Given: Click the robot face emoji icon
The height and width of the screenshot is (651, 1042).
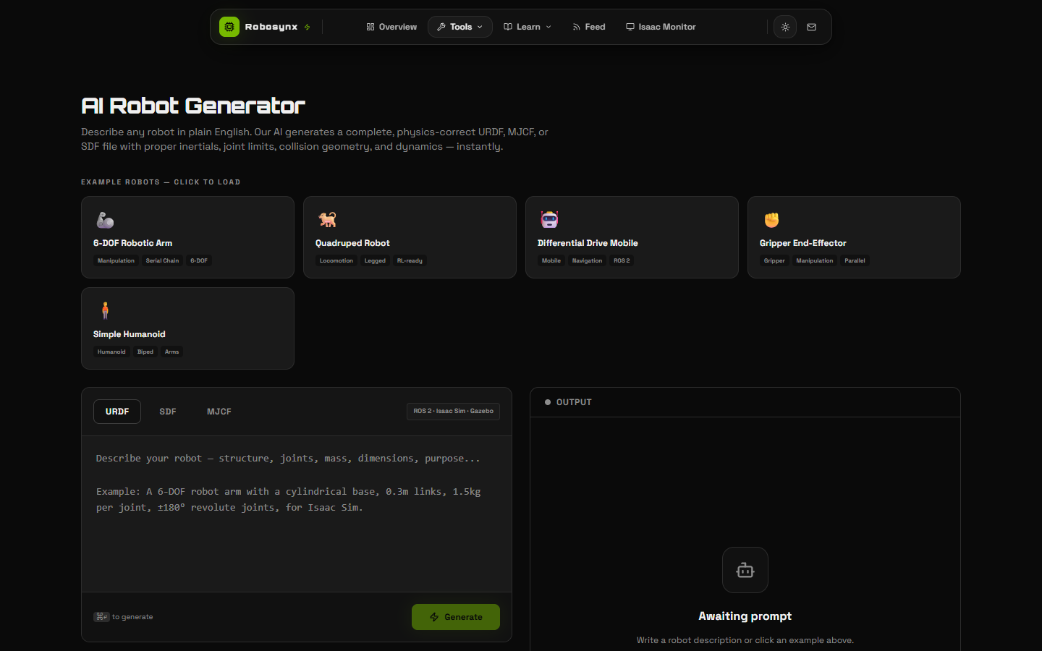Looking at the screenshot, I should point(549,219).
